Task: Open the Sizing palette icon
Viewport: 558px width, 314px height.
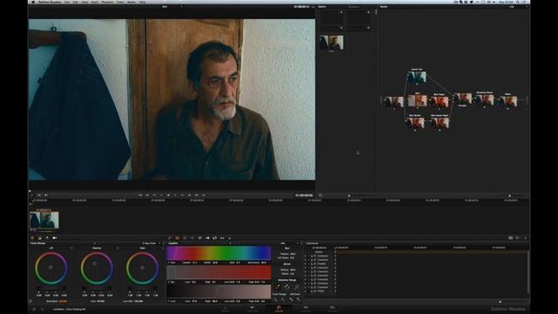Action: pos(214,238)
